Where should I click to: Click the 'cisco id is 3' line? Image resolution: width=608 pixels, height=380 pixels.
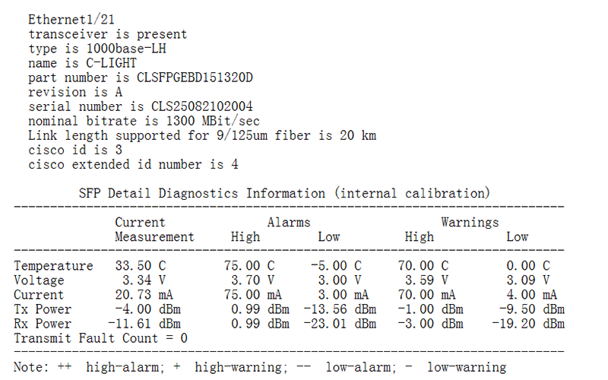79,150
